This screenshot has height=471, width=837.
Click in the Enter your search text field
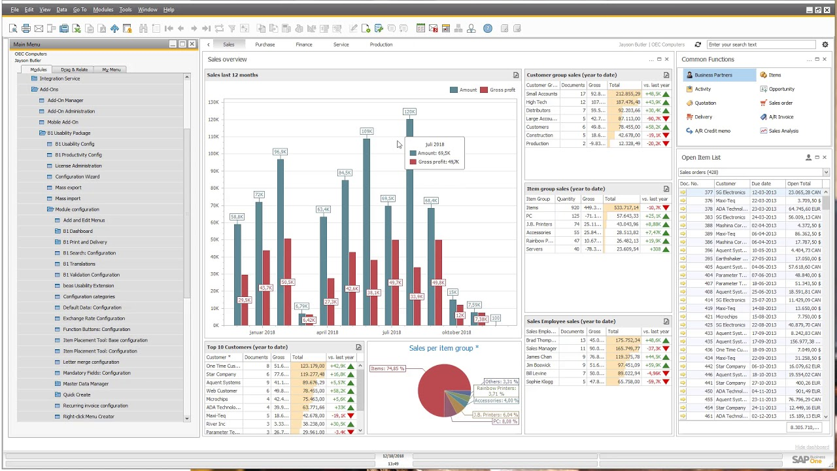coord(761,44)
